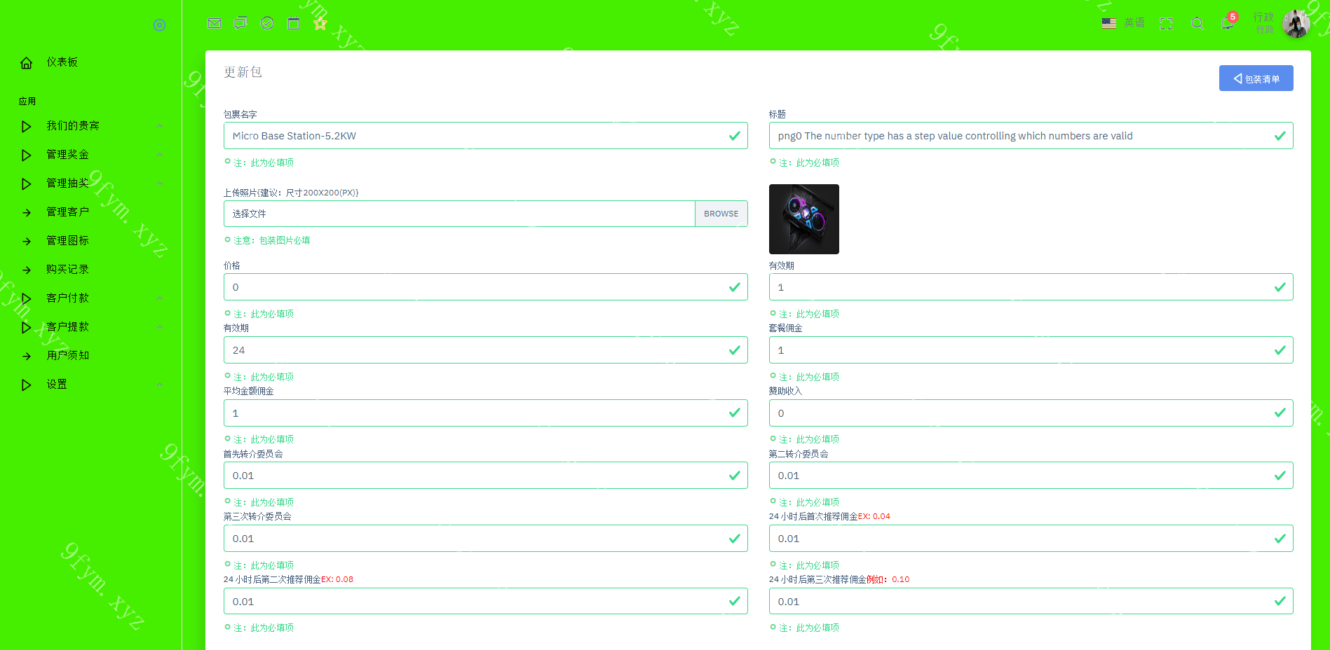1330x650 pixels.
Task: Open the mail envelope icon in top bar
Action: (215, 24)
